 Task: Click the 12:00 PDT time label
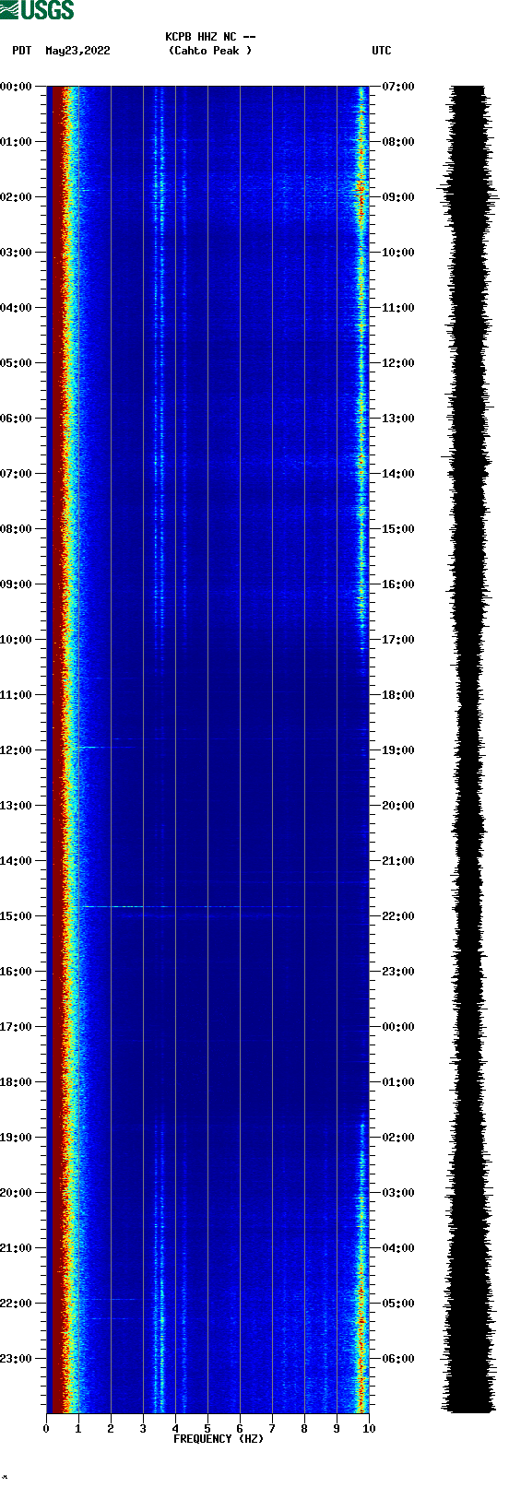pyautogui.click(x=17, y=750)
